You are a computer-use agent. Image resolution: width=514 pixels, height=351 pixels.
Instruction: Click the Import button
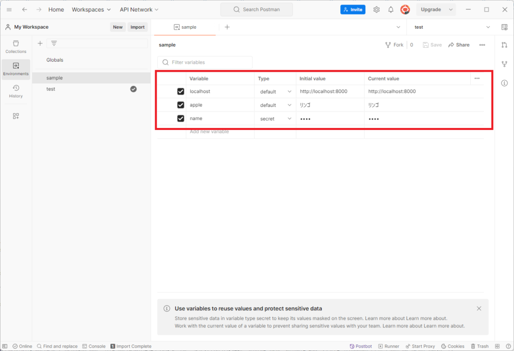(x=138, y=27)
